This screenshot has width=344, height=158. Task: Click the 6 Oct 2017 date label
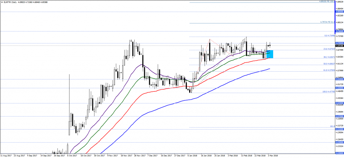click(72, 156)
